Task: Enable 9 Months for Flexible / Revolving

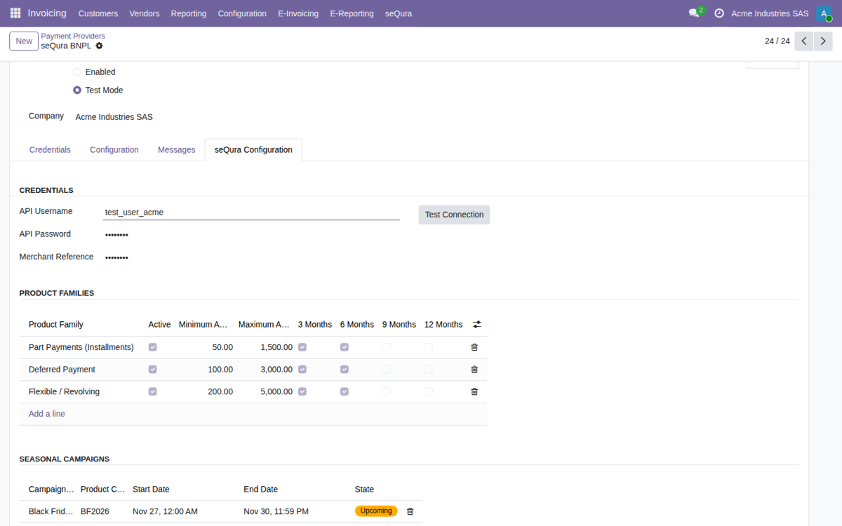Action: coord(387,392)
